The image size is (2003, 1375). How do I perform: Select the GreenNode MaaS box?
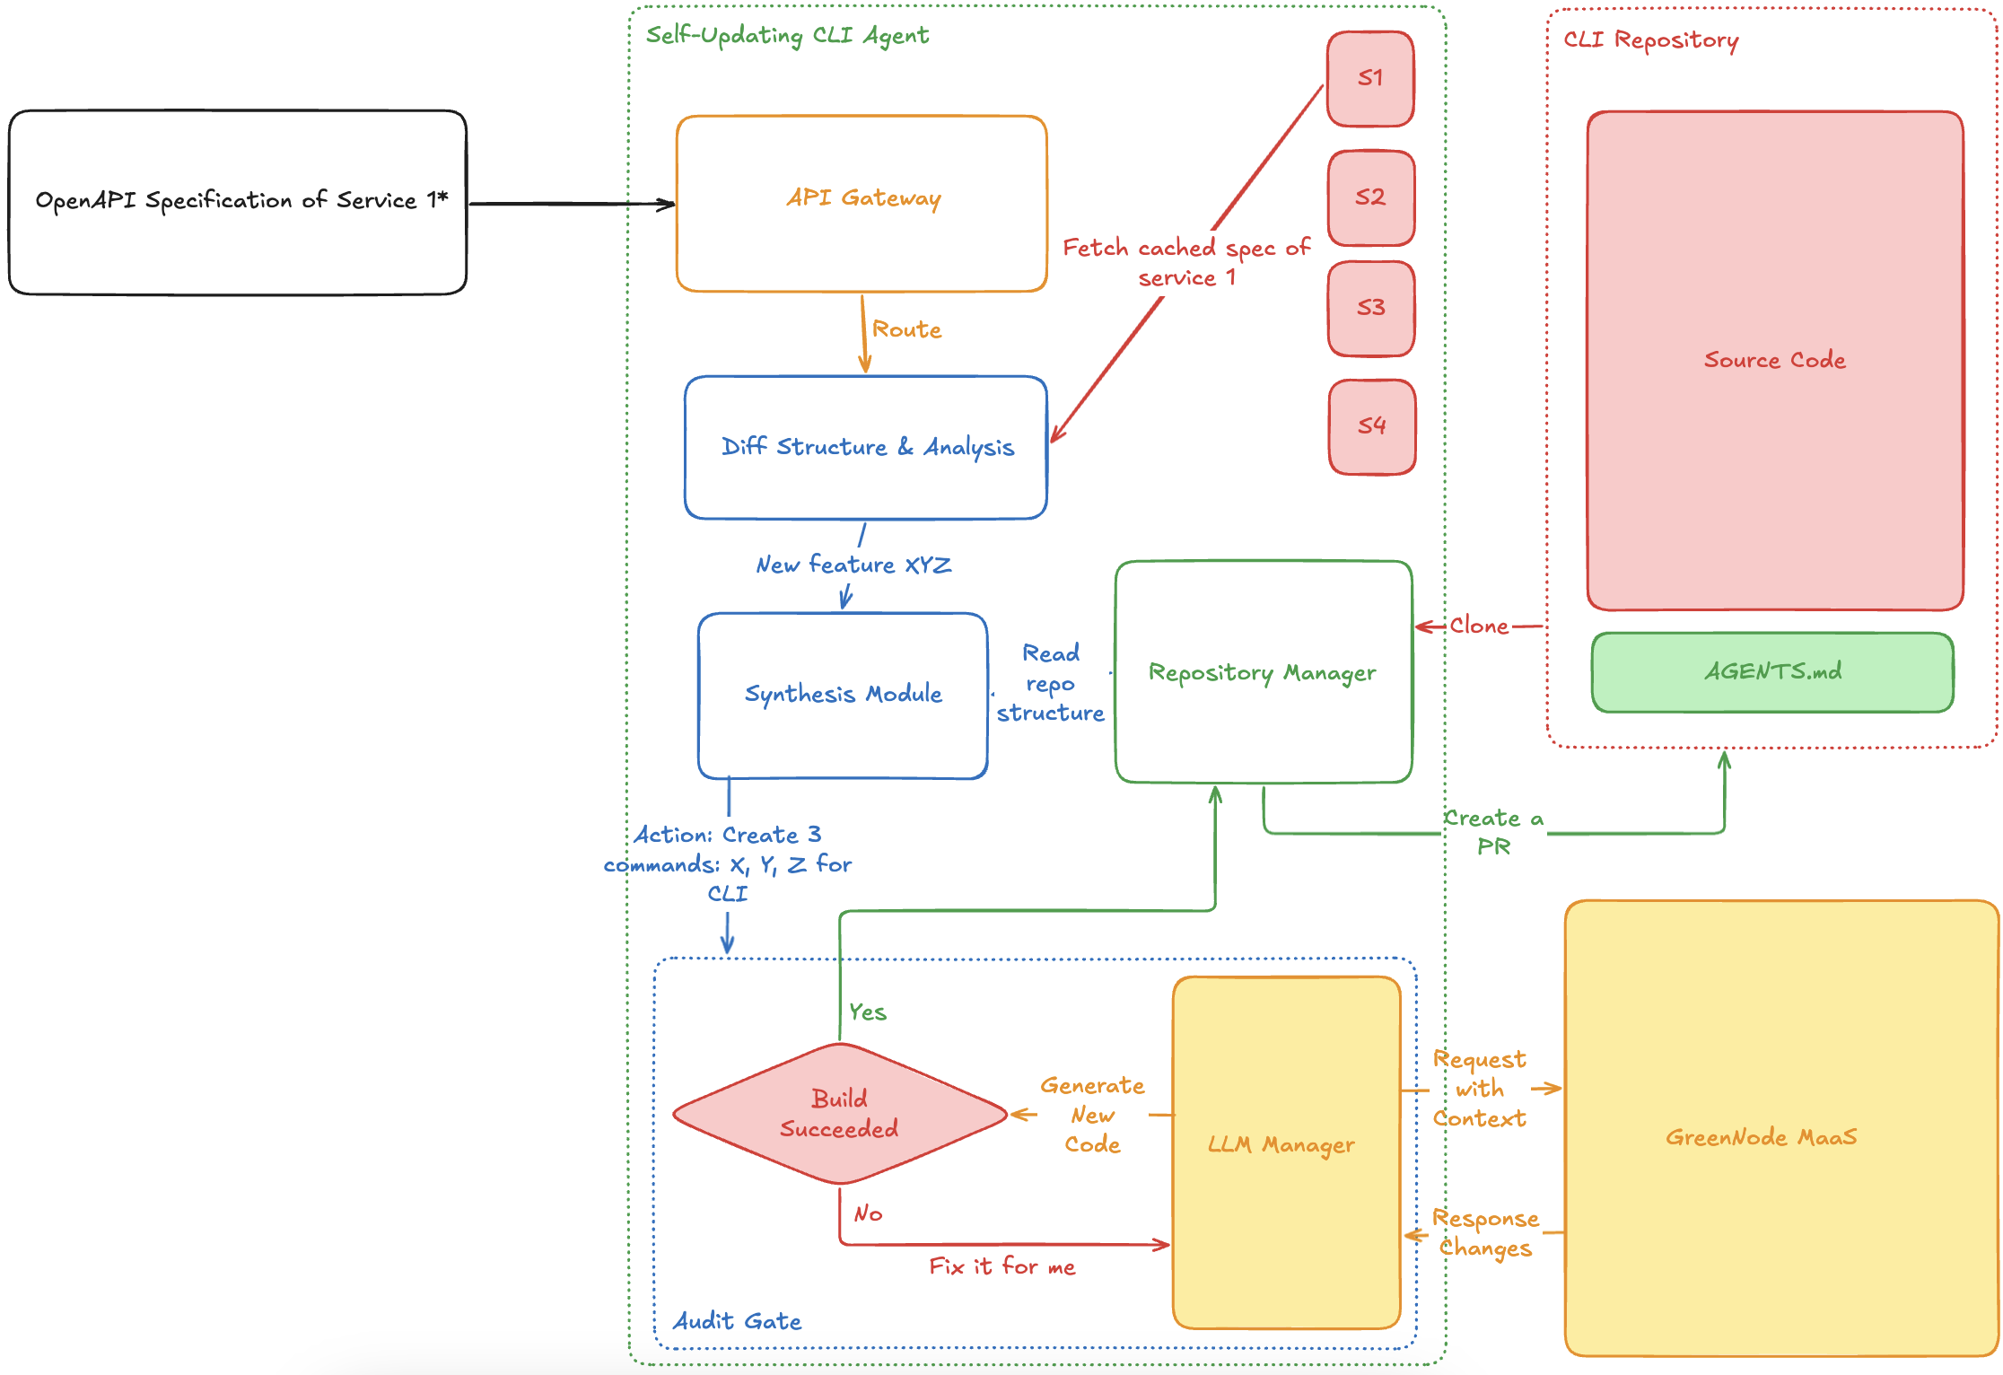click(x=1781, y=1128)
